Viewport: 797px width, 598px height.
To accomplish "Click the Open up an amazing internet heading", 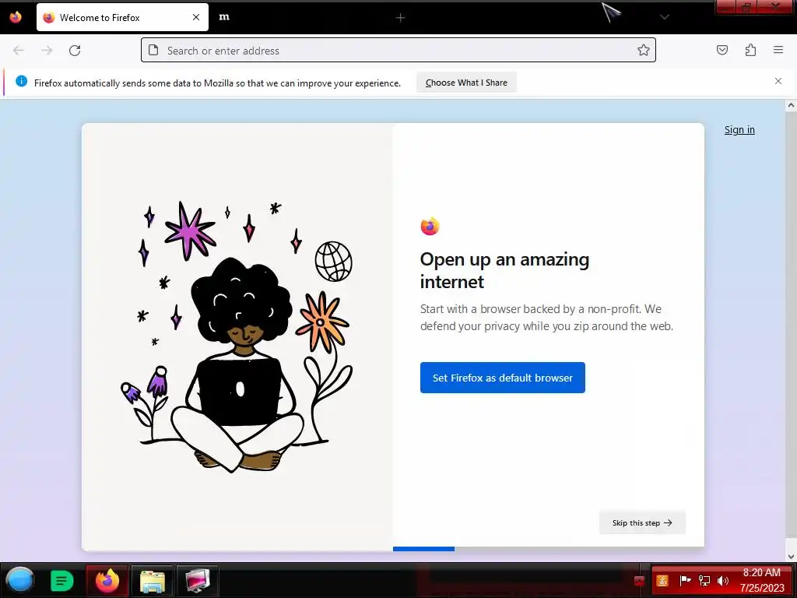I will (x=504, y=270).
